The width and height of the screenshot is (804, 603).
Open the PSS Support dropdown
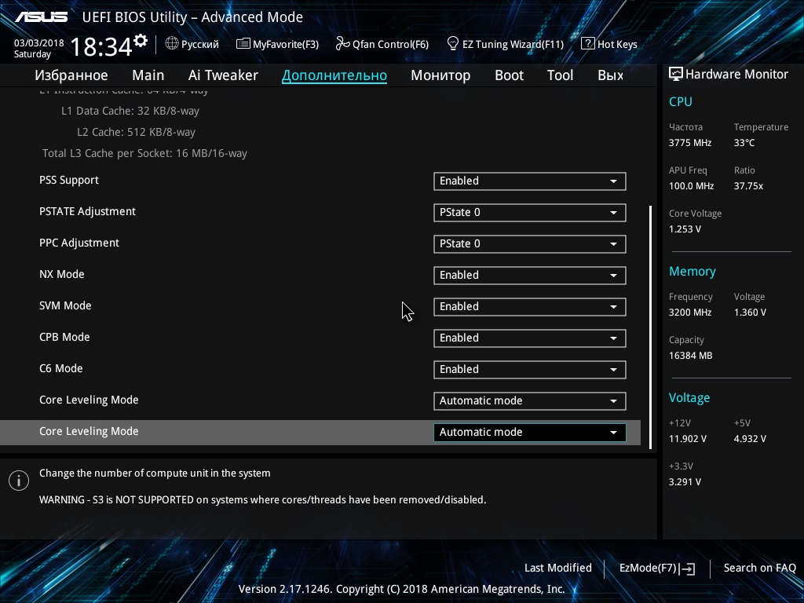[530, 181]
